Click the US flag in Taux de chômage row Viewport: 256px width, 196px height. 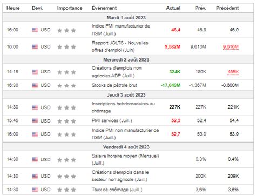point(35,190)
